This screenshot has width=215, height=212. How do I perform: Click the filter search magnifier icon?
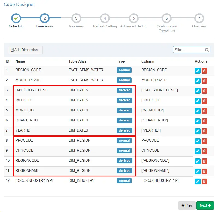[207, 50]
